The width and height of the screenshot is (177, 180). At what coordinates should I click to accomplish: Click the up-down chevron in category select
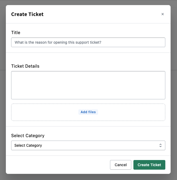[161, 145]
